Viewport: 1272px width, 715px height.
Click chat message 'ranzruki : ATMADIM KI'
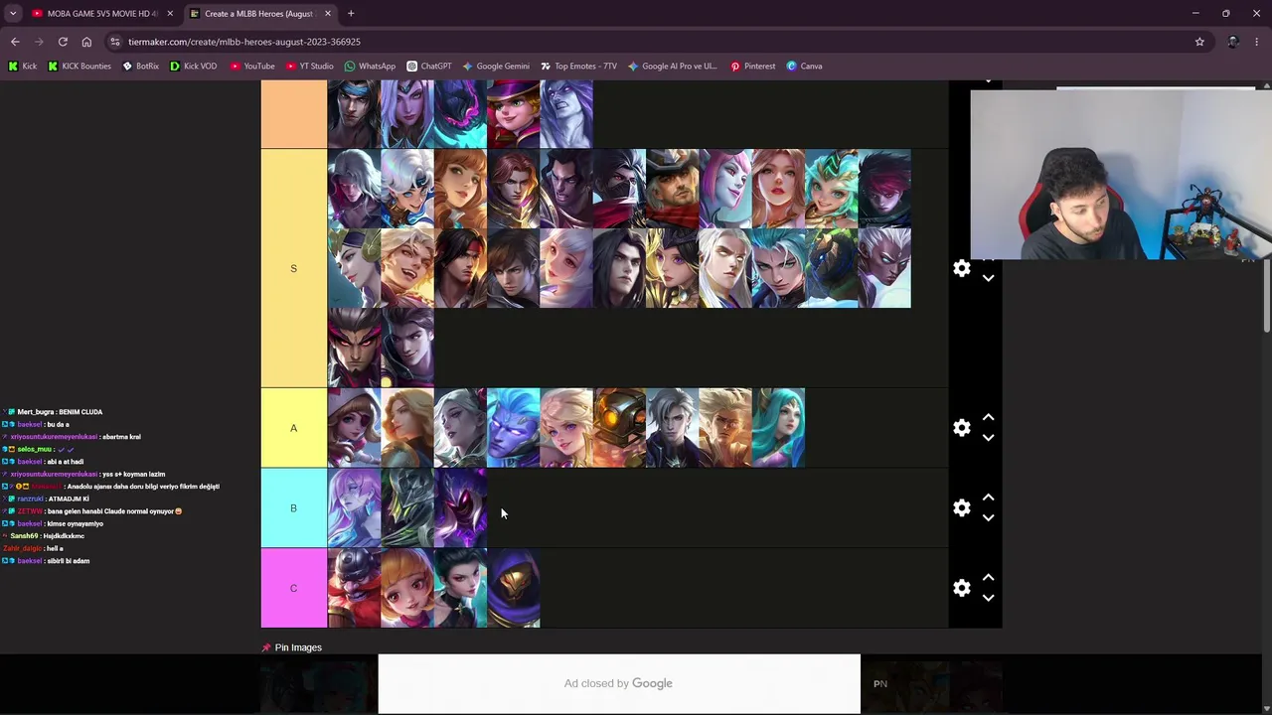(46, 499)
